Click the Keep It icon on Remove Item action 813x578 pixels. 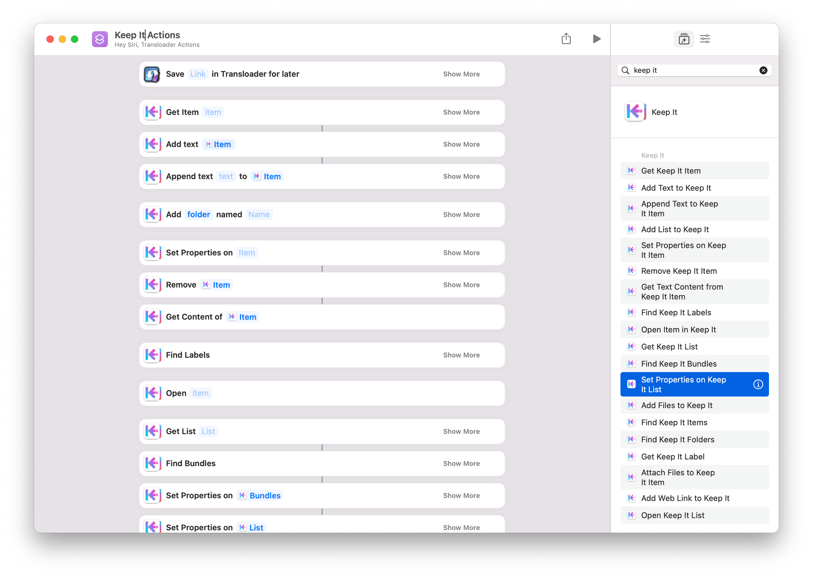tap(152, 285)
